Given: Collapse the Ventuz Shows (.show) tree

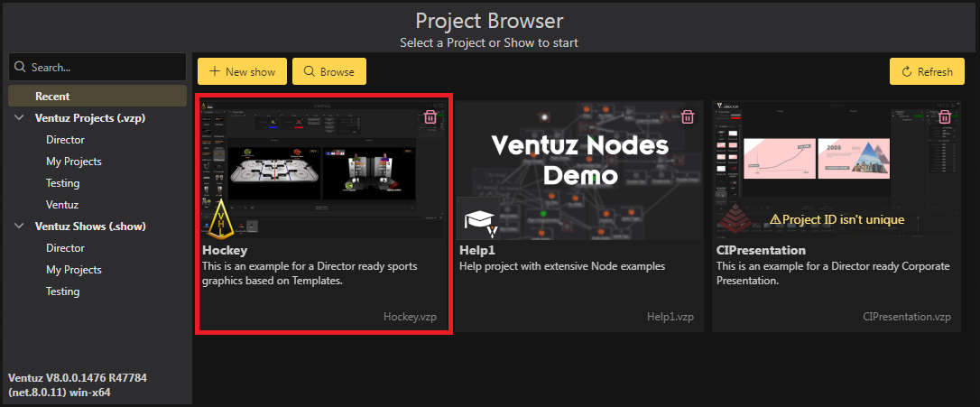Looking at the screenshot, I should point(19,227).
